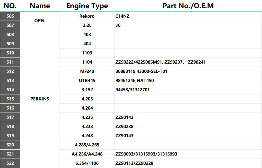262x168 pixels.
Task: Select engine type "1104" cell
Action: click(x=87, y=62)
